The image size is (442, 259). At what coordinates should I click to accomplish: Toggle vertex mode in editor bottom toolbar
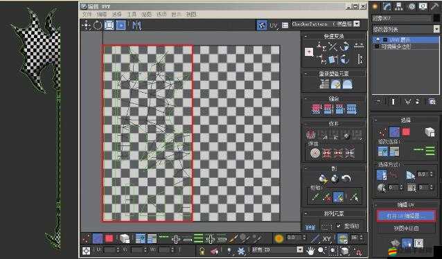click(x=86, y=239)
